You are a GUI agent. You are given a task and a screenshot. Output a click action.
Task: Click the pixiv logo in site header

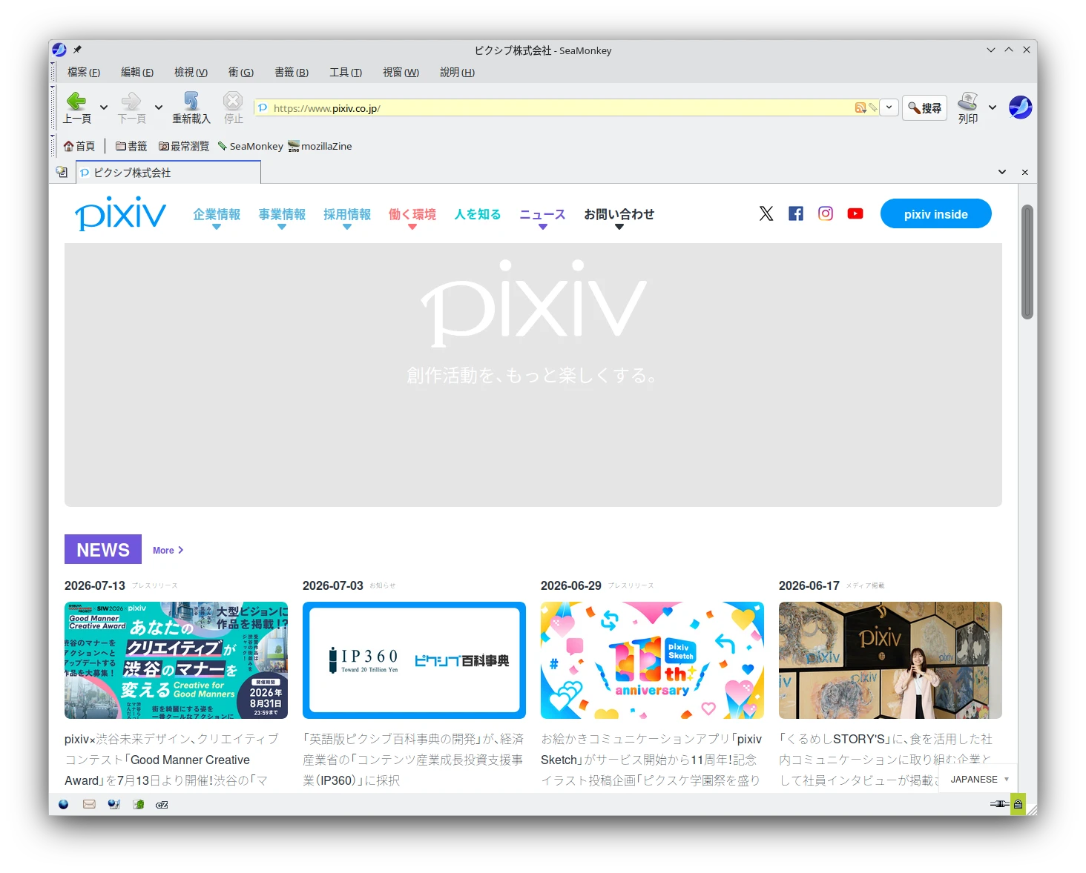click(x=120, y=213)
